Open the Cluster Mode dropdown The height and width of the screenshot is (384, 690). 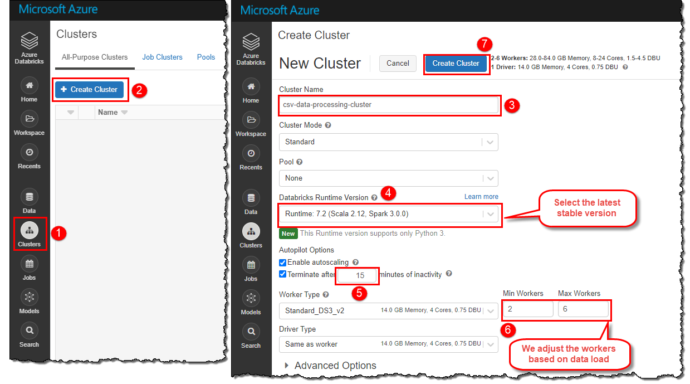pos(389,142)
